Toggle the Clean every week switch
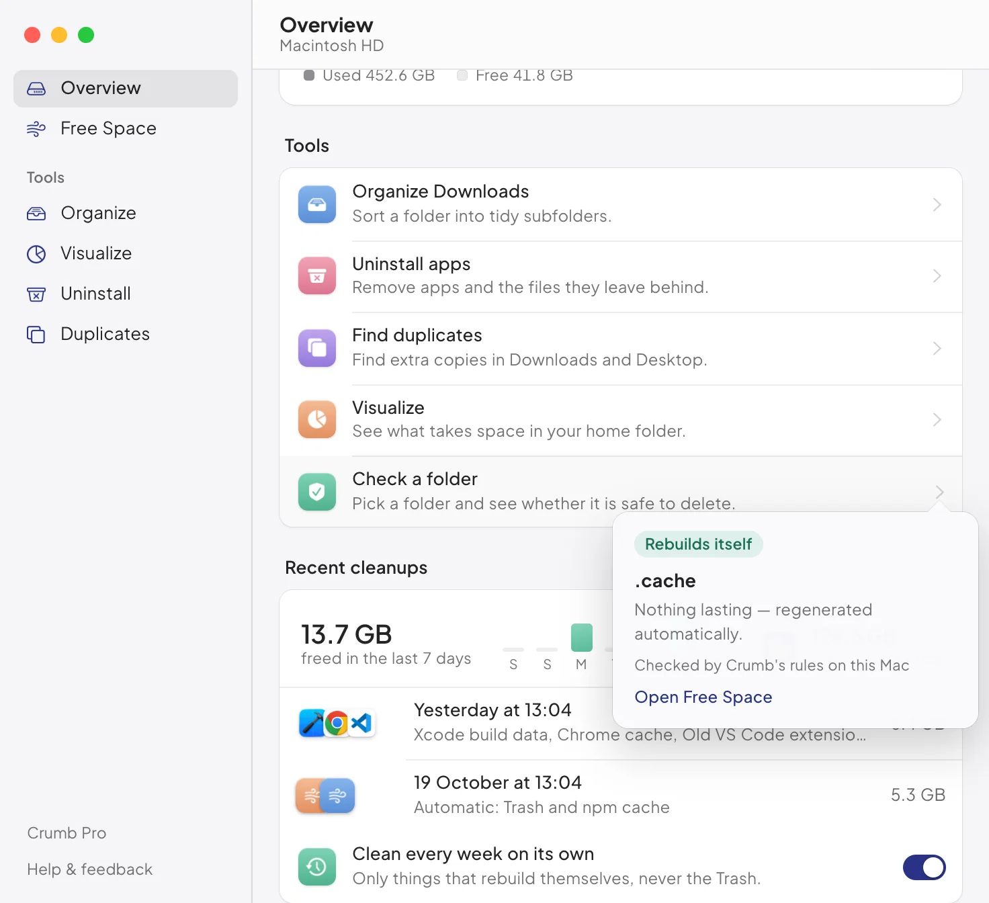 tap(924, 867)
